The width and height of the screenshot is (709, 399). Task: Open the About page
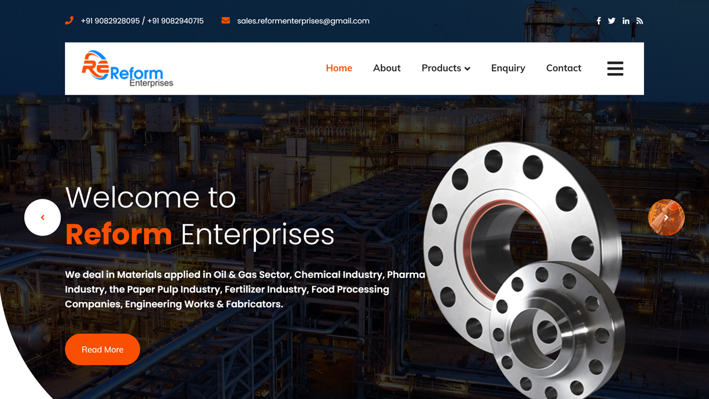pos(387,68)
